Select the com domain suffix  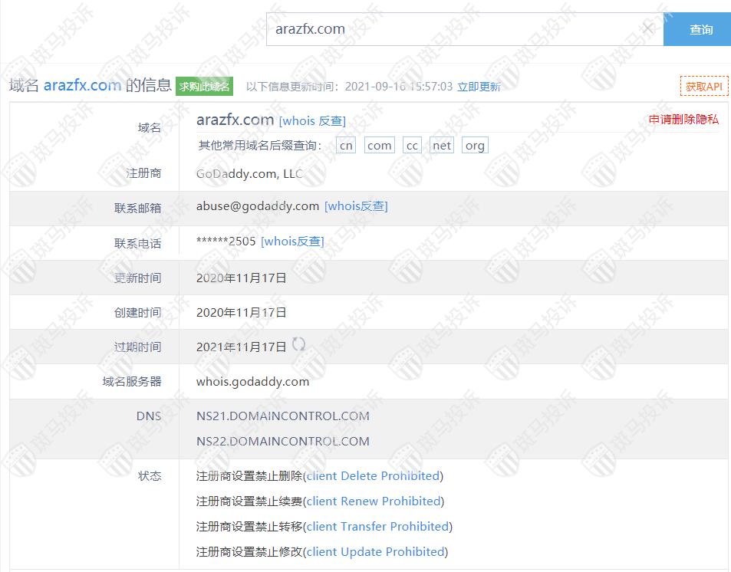pyautogui.click(x=379, y=146)
